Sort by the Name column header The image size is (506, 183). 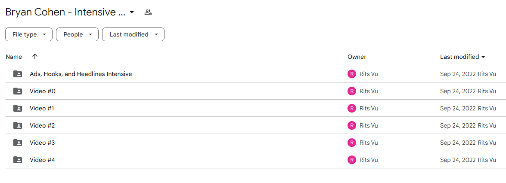point(14,57)
